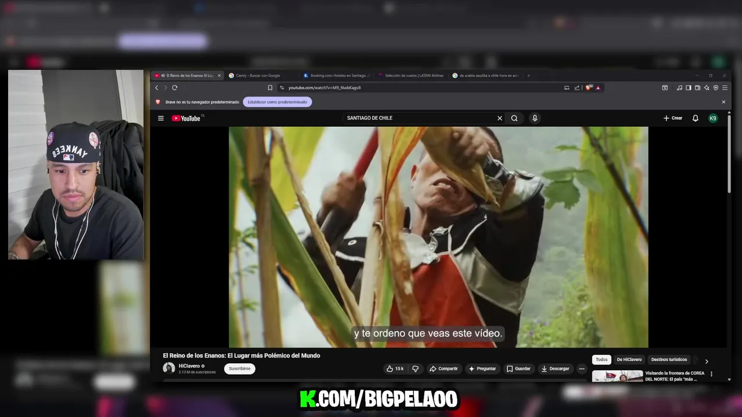Bookmark this page in Brave
Screen dimensions: 742x417
[x=270, y=87]
